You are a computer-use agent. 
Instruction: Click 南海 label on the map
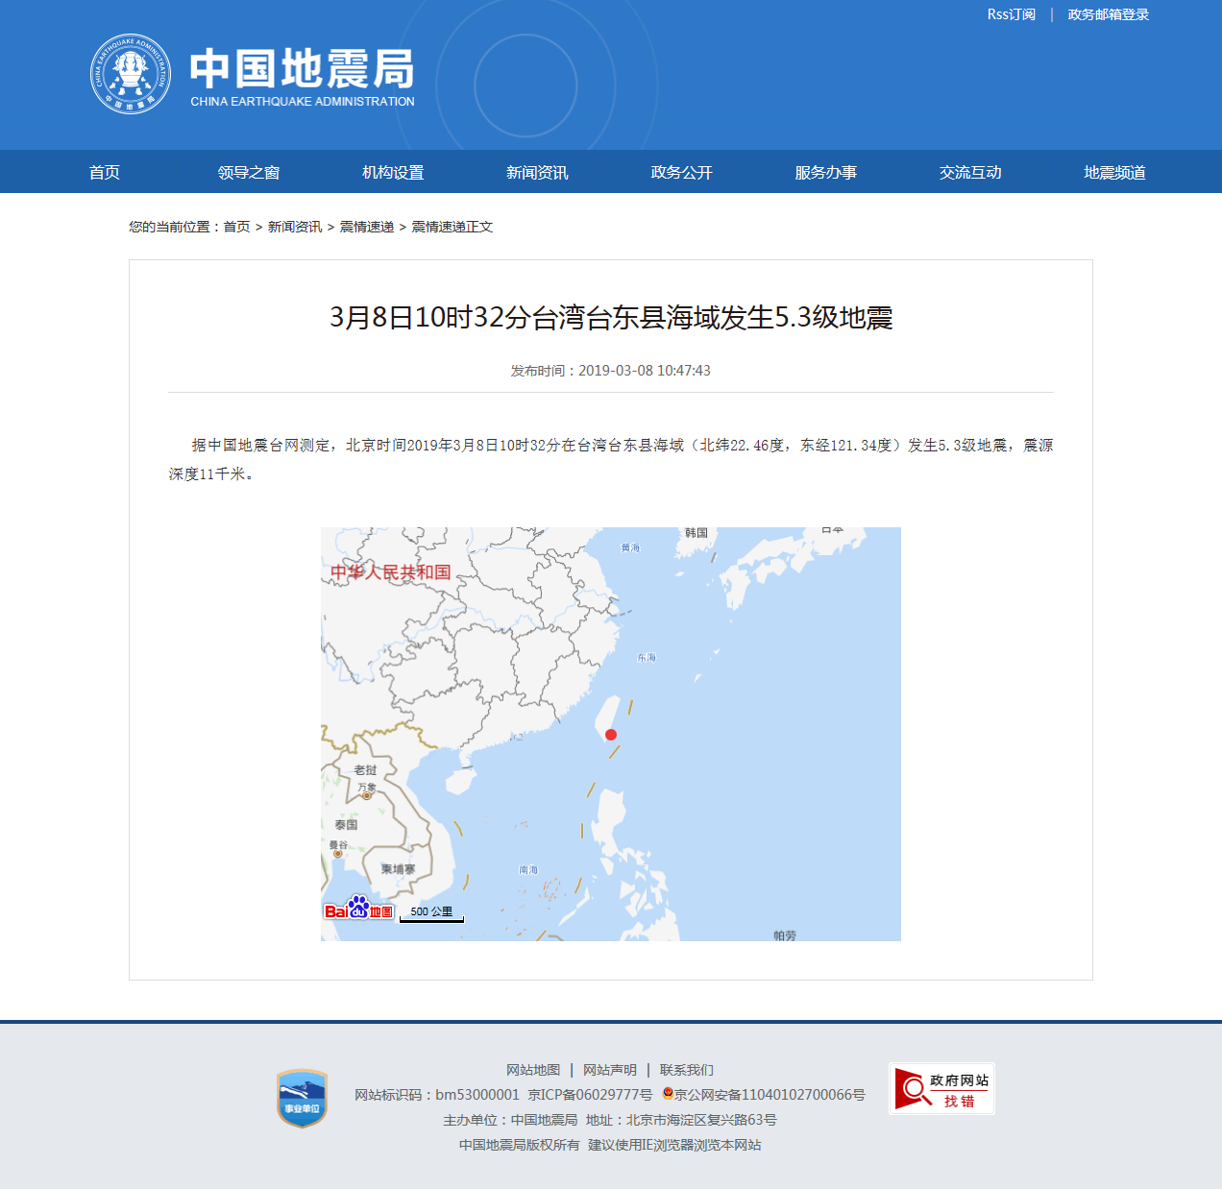tap(528, 870)
